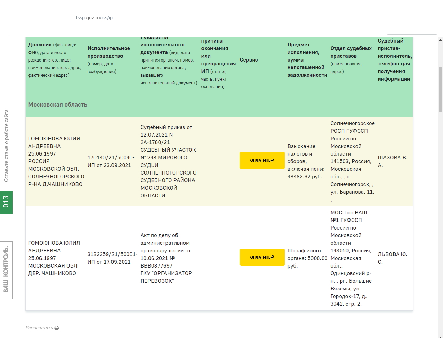443x354 pixels.
Task: Open the Распечатать print link
Action: [x=39, y=328]
